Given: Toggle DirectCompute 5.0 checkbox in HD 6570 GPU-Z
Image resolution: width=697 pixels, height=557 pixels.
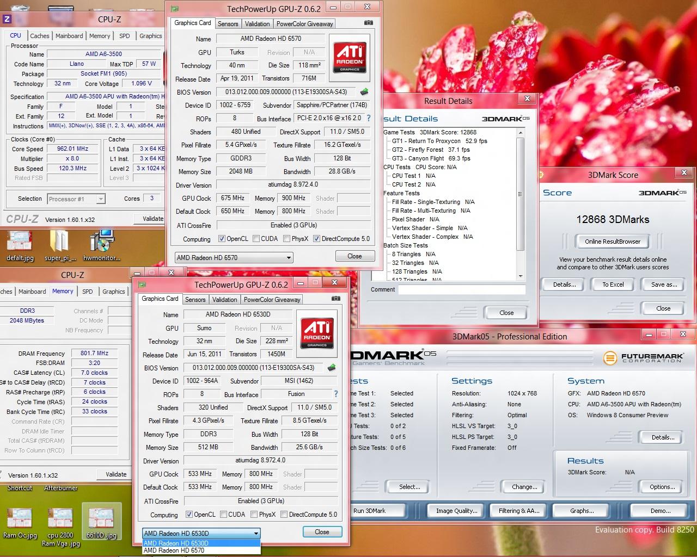Looking at the screenshot, I should pyautogui.click(x=316, y=239).
